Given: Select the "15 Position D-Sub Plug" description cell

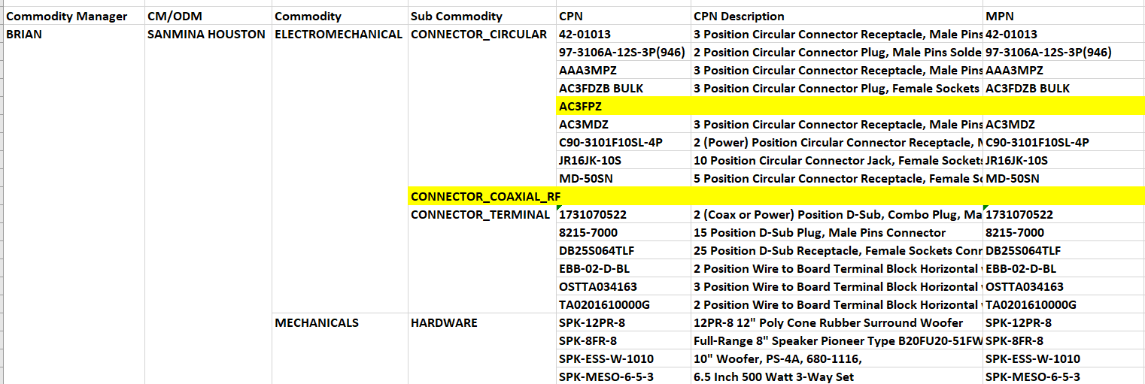Looking at the screenshot, I should [819, 233].
